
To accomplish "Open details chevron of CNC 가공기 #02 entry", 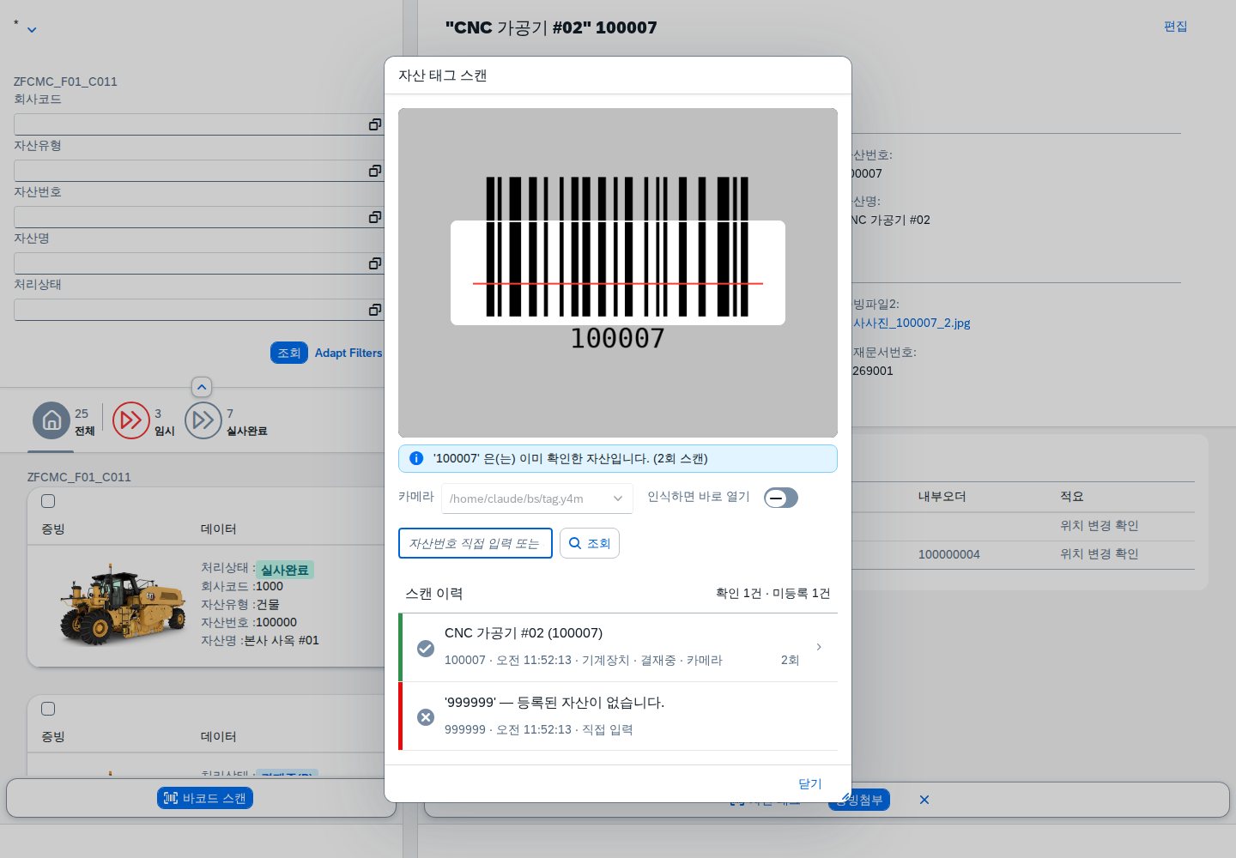I will click(x=819, y=647).
